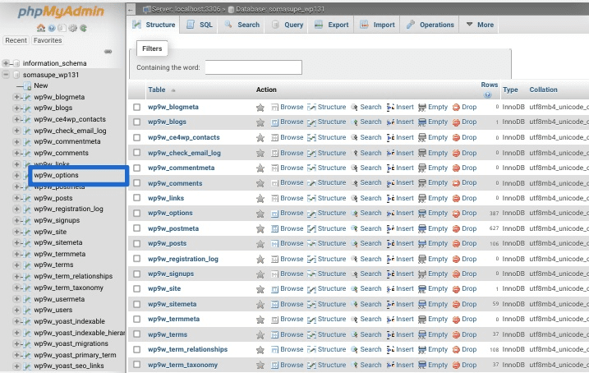This screenshot has height=373, width=589.
Task: Click the Filters legend label
Action: pos(152,48)
